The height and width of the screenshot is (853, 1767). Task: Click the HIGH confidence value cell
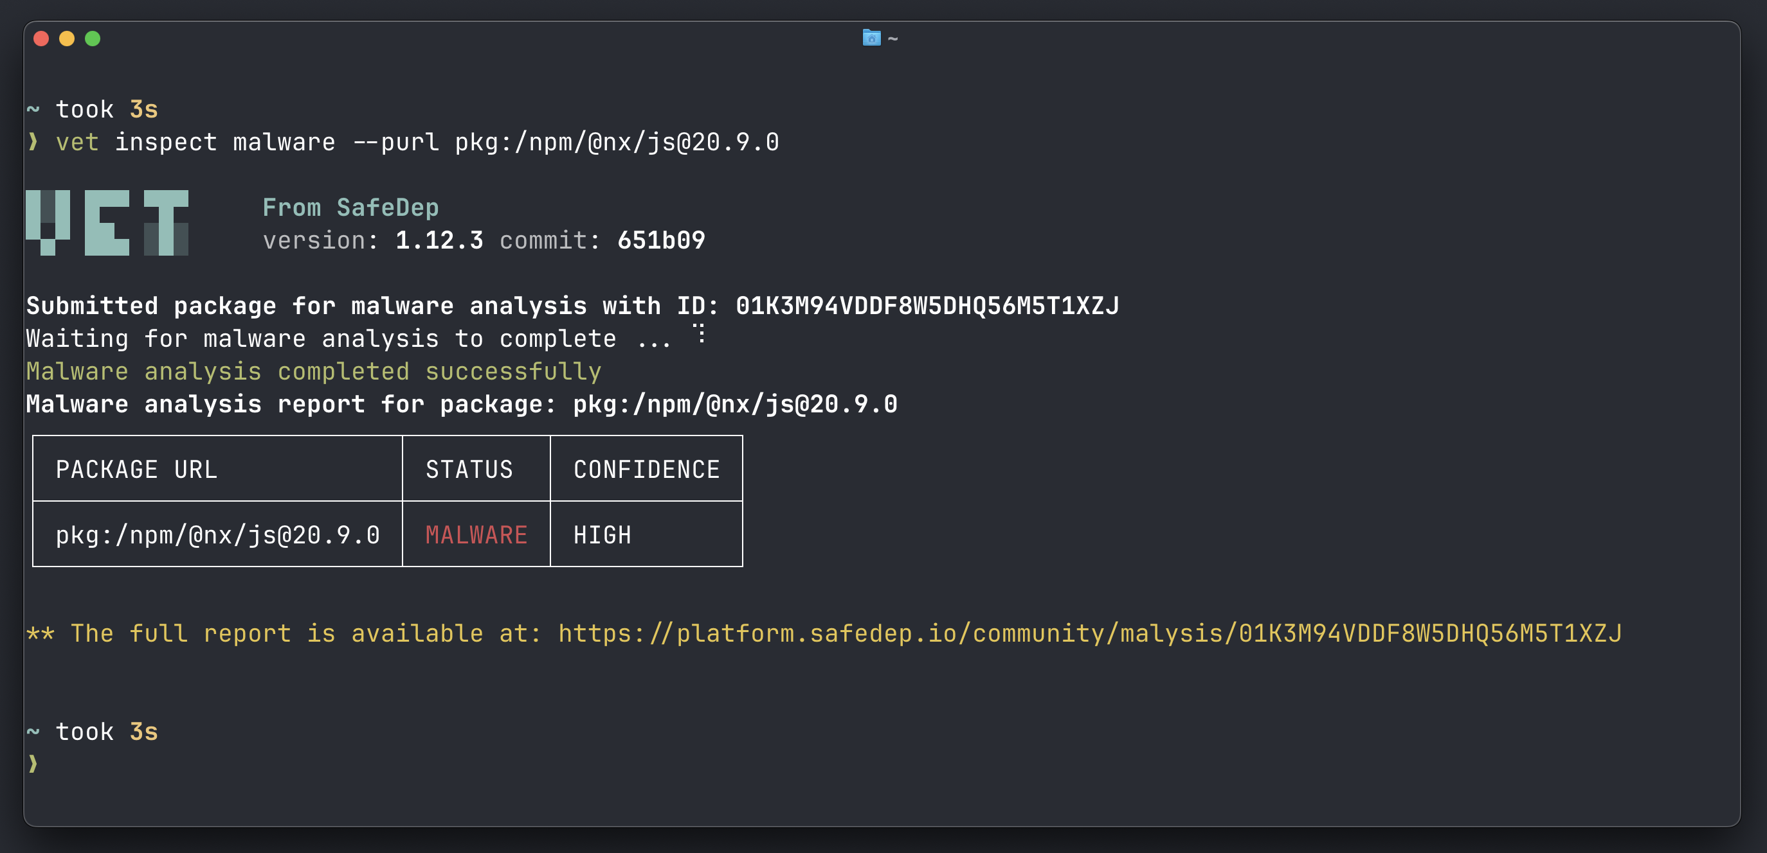coord(603,535)
